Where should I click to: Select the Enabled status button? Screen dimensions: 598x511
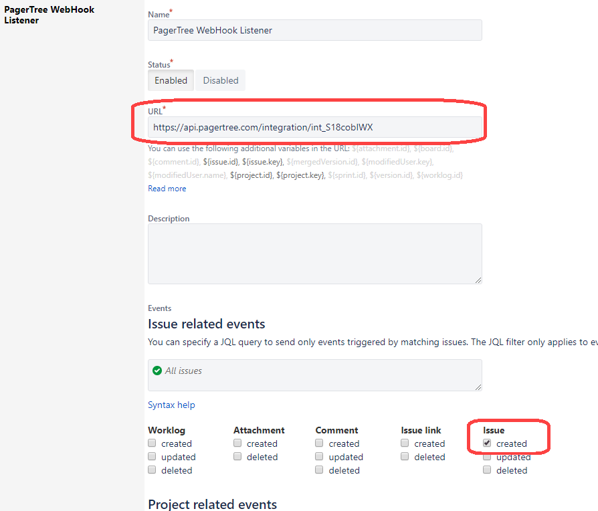[171, 80]
